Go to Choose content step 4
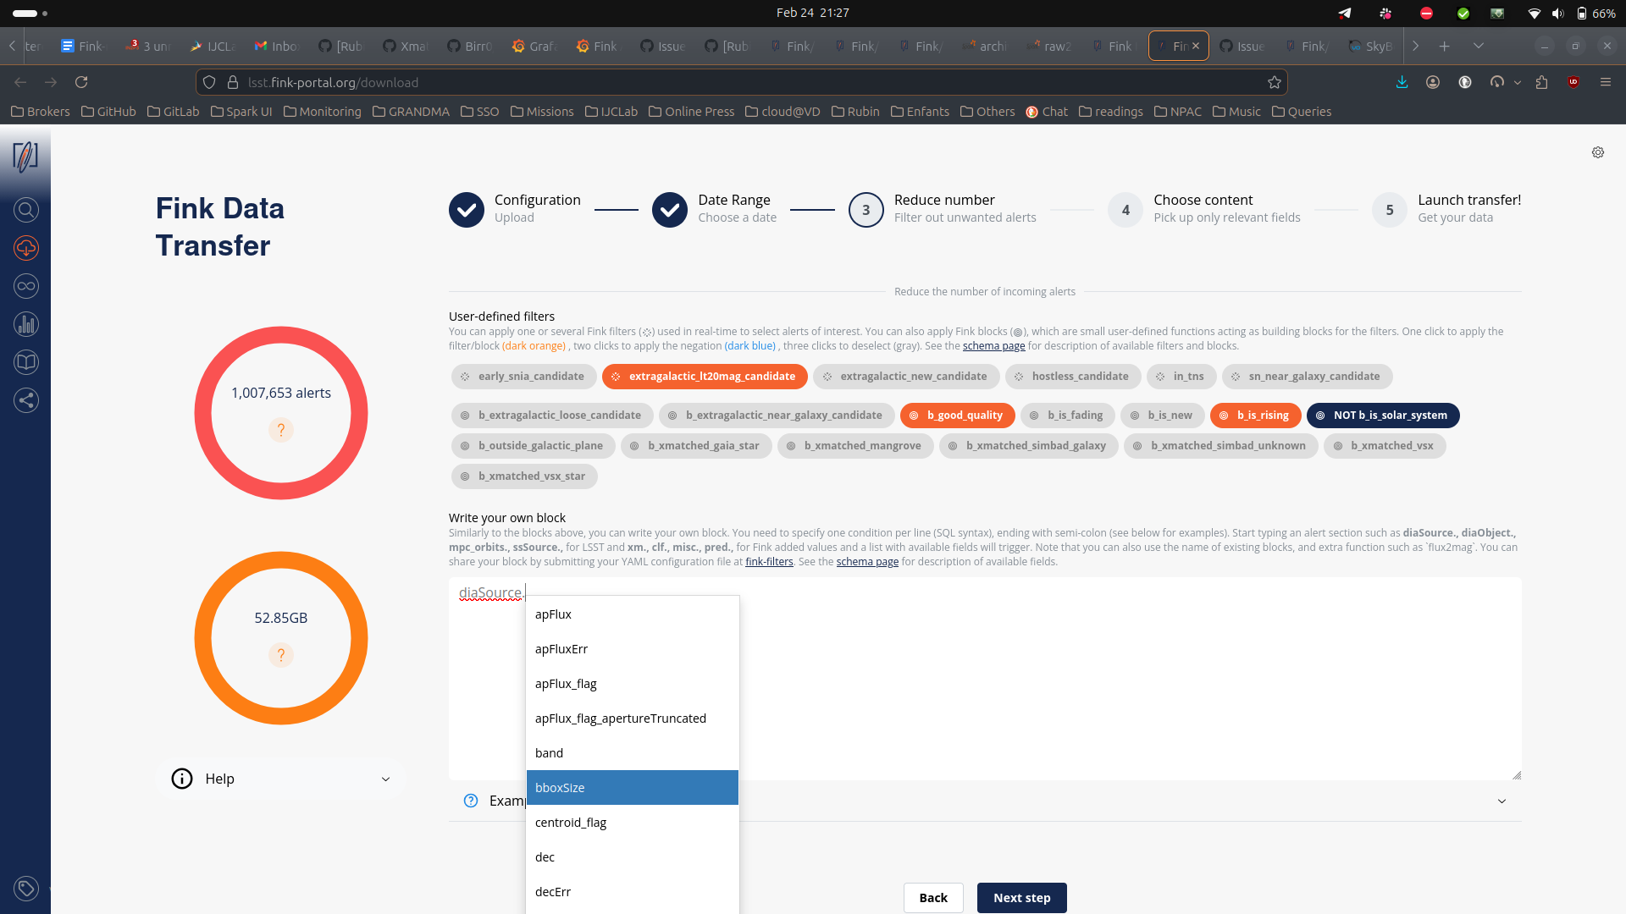The width and height of the screenshot is (1626, 914). point(1125,210)
